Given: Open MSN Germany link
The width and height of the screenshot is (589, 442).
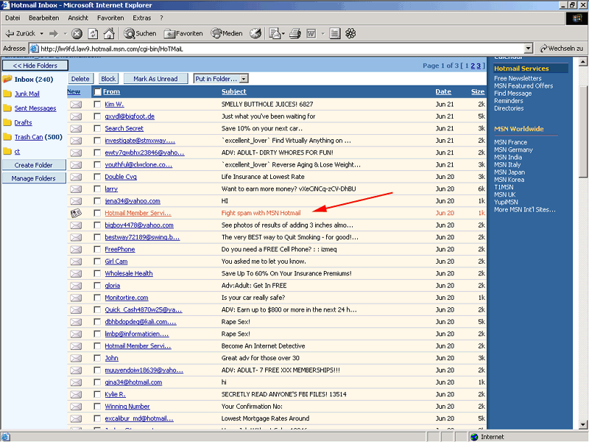Looking at the screenshot, I should pos(513,150).
